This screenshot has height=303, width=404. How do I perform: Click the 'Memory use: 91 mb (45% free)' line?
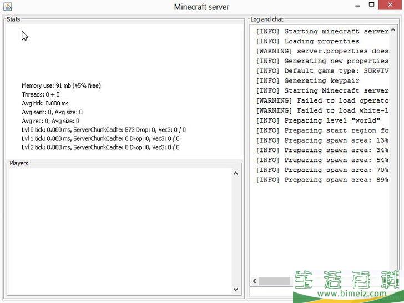[61, 85]
